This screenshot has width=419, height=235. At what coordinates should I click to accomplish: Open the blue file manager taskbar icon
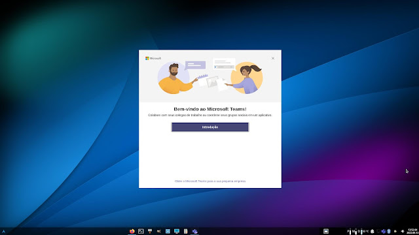pos(168,231)
